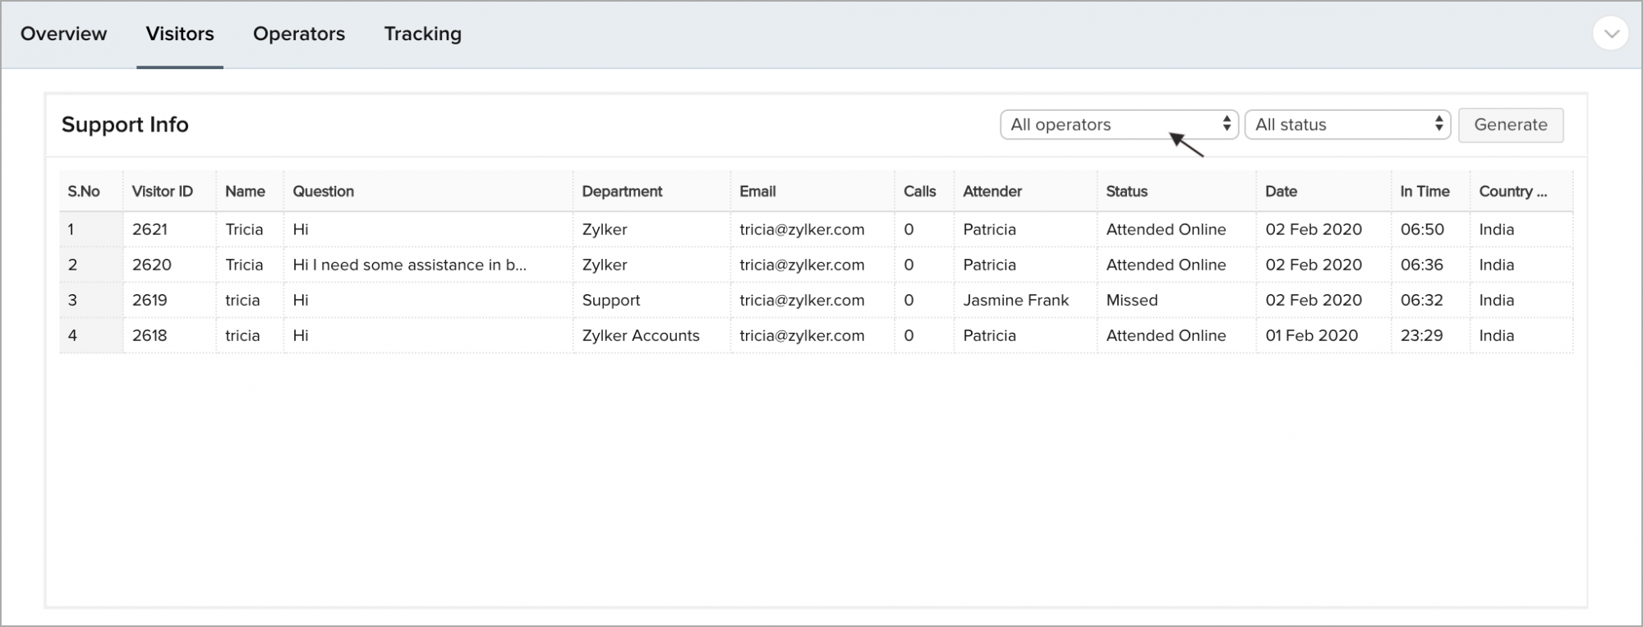This screenshot has width=1643, height=627.
Task: Open the All operators dropdown
Action: (1118, 125)
